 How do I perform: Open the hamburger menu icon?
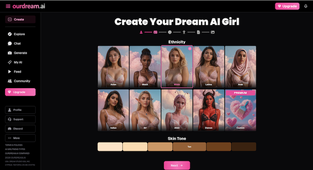[x=8, y=6]
